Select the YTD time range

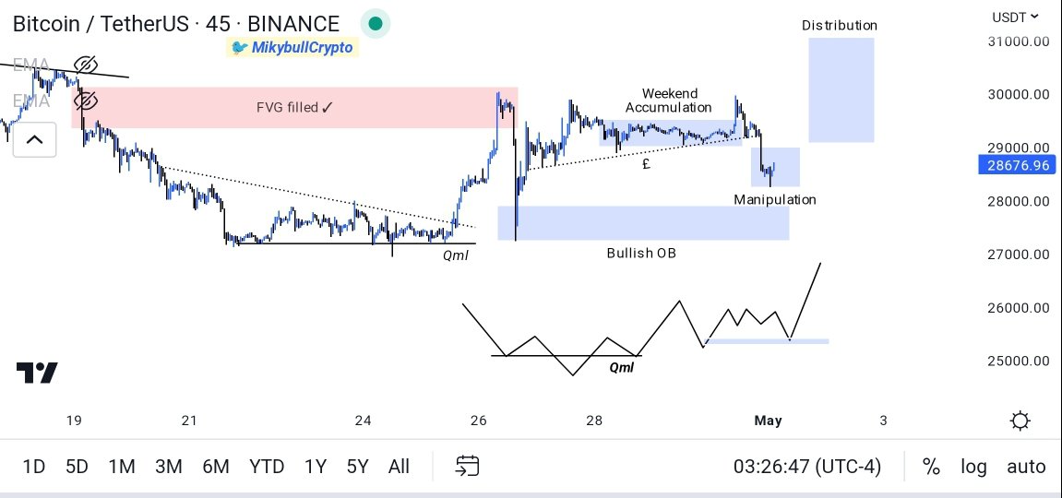click(x=267, y=467)
